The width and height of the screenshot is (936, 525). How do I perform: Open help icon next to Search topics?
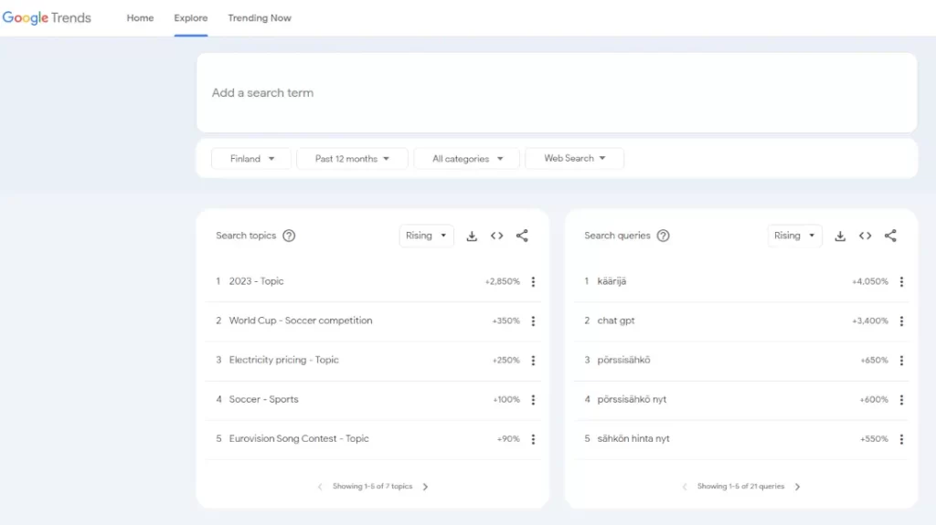[289, 236]
